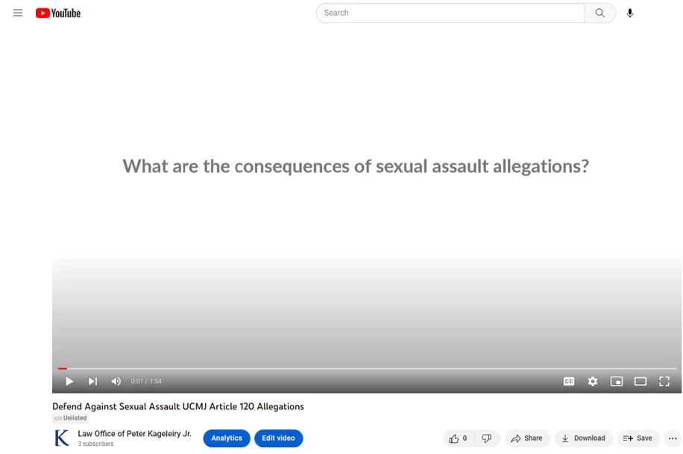Screen dimensions: 683x454
Task: Go to YouTube home via logo
Action: [x=58, y=13]
